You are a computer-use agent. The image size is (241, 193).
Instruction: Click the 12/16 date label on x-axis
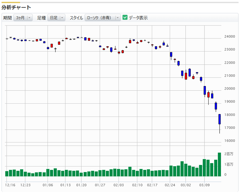pyautogui.click(x=10, y=185)
